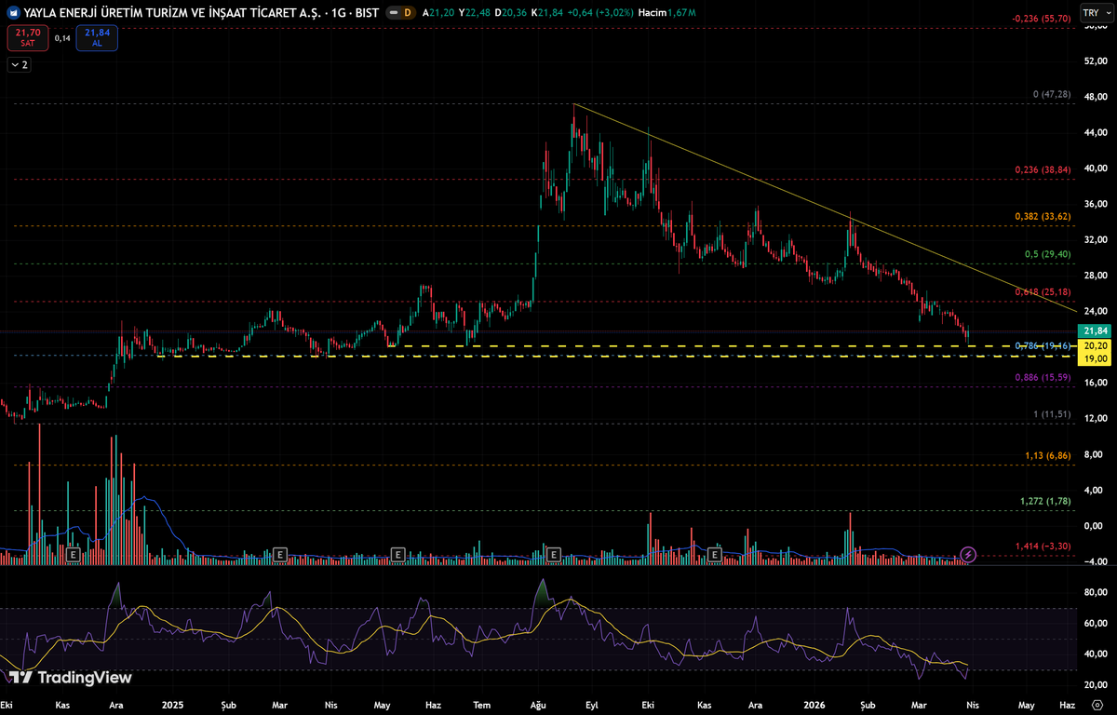Viewport: 1117px width, 715px height.
Task: Click the Ağu label on time axis
Action: tap(540, 705)
